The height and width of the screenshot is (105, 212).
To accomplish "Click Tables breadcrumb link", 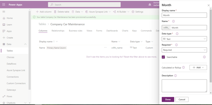I will [42, 24].
